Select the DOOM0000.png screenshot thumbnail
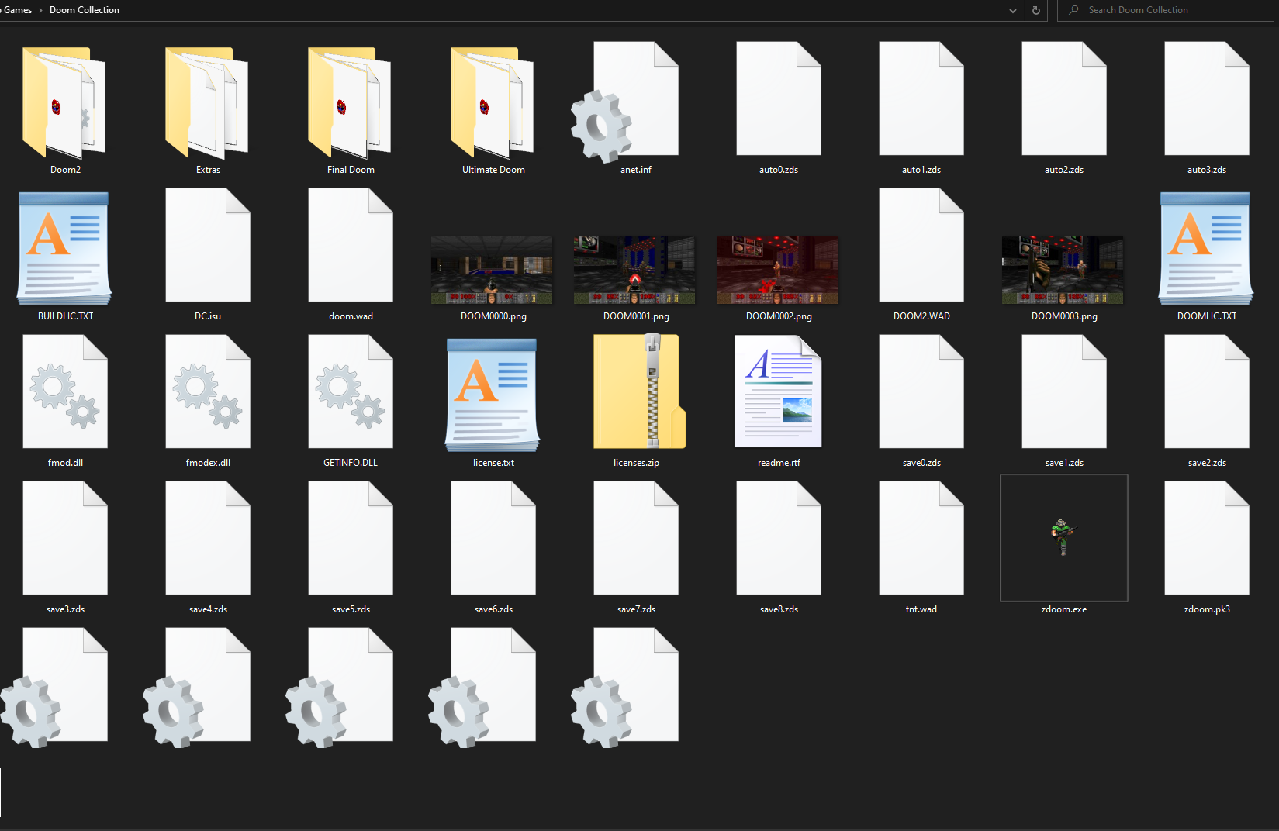1279x831 pixels. (x=492, y=270)
